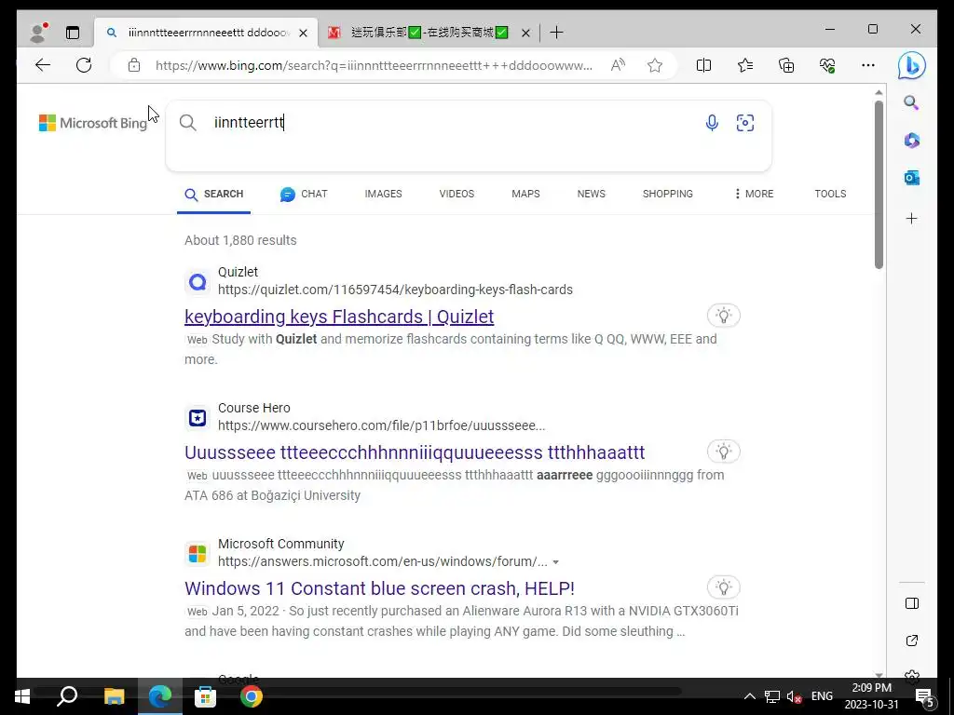Search using voice microphone icon
Image resolution: width=954 pixels, height=715 pixels.
click(711, 123)
